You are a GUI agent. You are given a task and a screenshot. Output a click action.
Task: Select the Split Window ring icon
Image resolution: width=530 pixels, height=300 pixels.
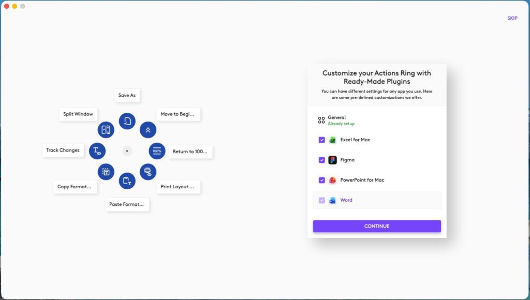pyautogui.click(x=106, y=130)
